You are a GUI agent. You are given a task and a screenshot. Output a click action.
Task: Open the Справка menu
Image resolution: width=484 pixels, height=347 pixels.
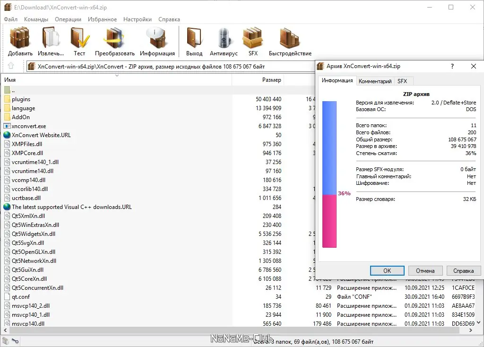pos(169,19)
